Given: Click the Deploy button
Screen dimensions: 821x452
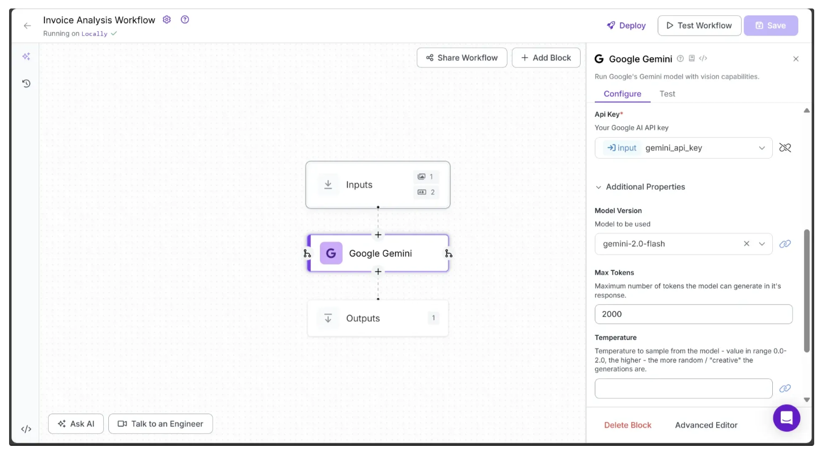Looking at the screenshot, I should tap(627, 25).
